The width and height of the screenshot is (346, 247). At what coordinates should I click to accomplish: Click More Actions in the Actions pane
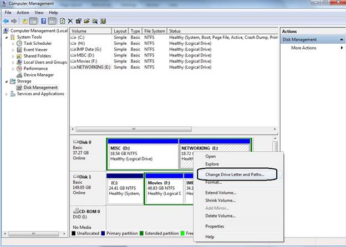tap(304, 48)
